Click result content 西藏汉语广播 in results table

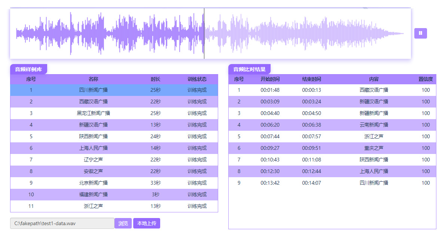(374, 90)
